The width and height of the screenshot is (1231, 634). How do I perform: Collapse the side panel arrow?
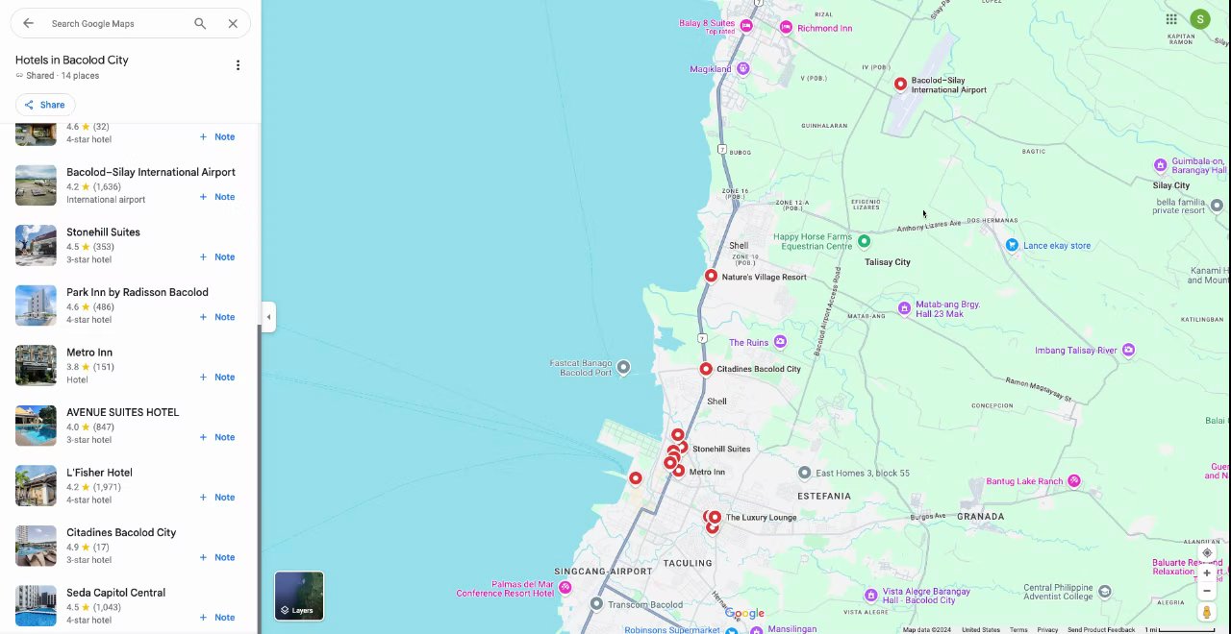pos(268,317)
